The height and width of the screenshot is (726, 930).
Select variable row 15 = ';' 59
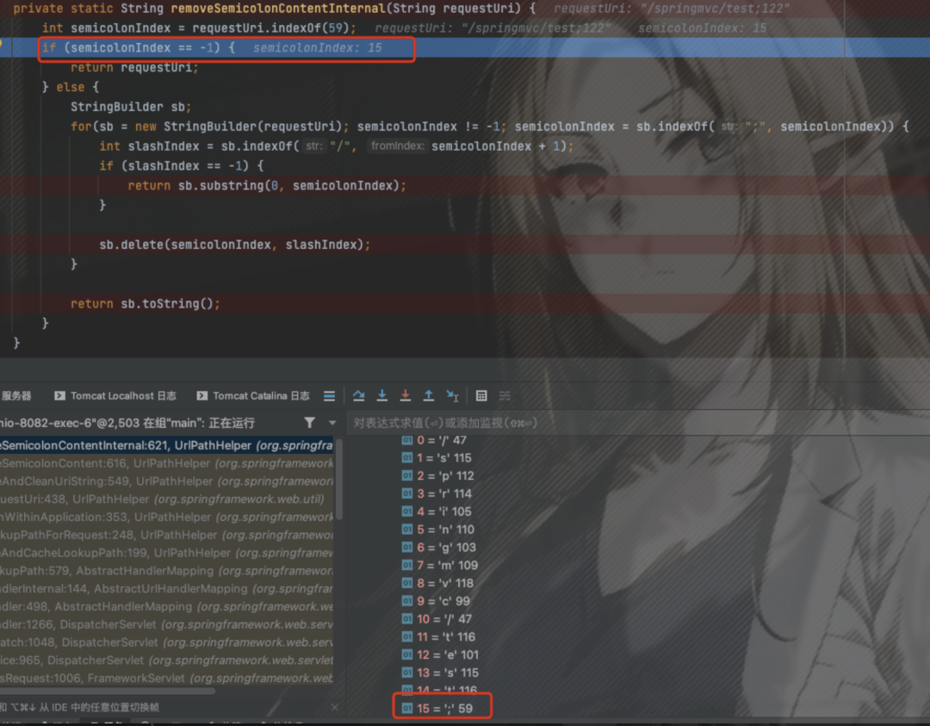coord(437,708)
